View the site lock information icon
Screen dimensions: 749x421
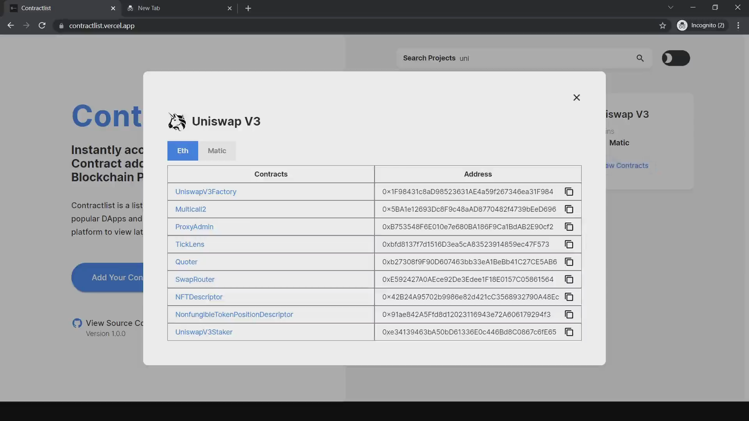click(x=61, y=26)
